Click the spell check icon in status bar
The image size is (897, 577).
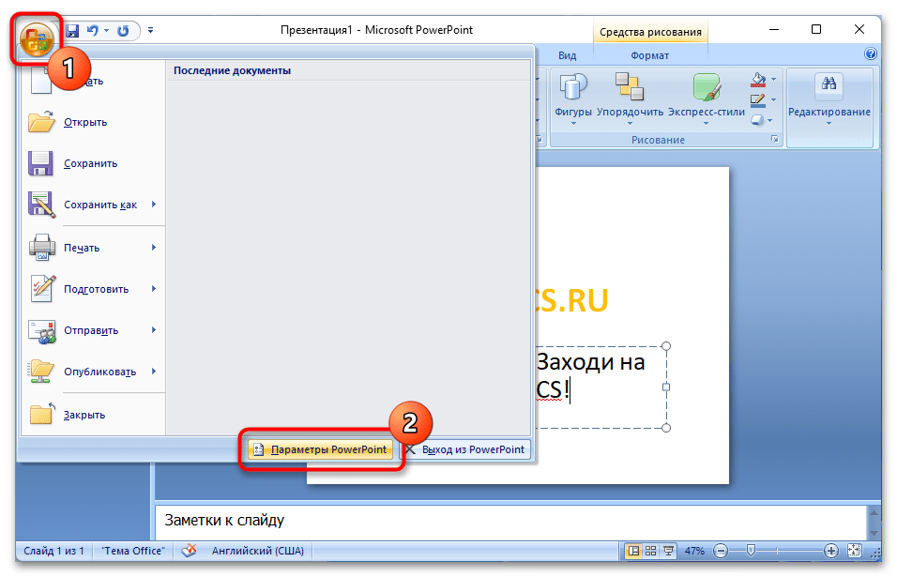coord(189,551)
